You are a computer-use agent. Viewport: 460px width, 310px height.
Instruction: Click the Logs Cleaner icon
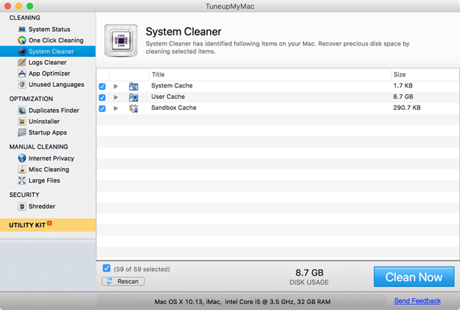pyautogui.click(x=22, y=63)
